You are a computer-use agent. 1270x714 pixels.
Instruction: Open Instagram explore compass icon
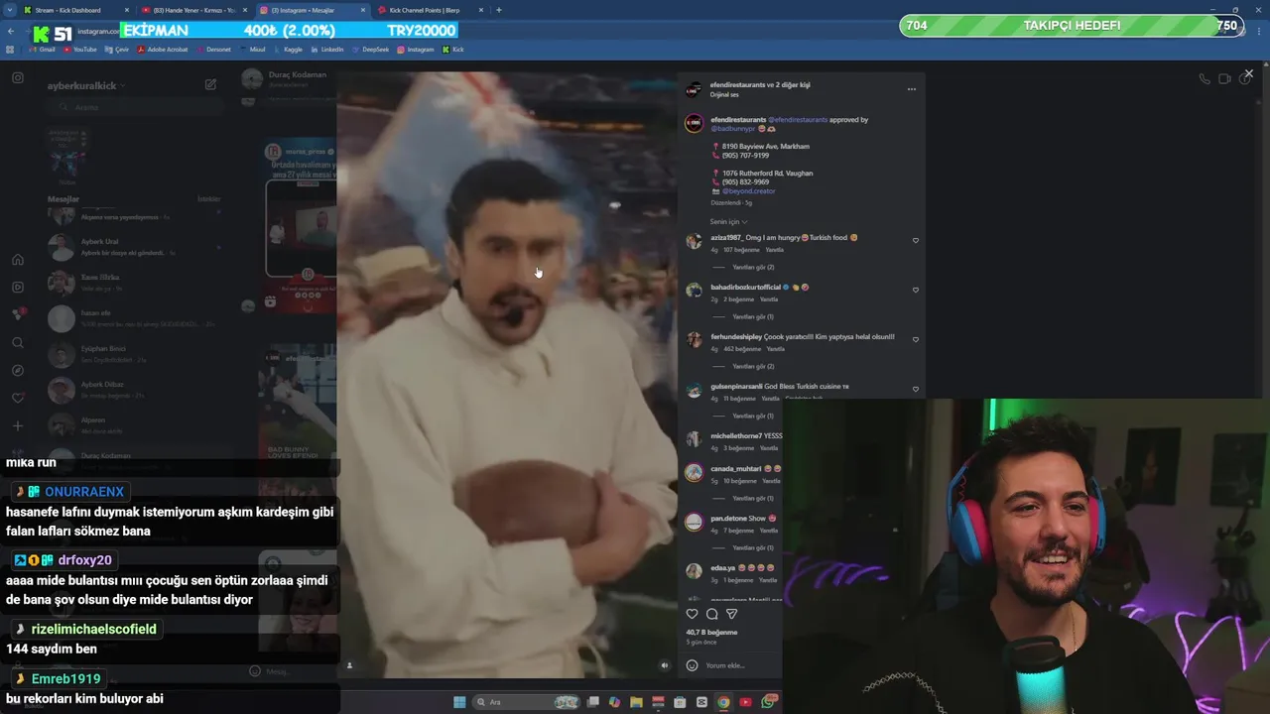[x=18, y=371]
